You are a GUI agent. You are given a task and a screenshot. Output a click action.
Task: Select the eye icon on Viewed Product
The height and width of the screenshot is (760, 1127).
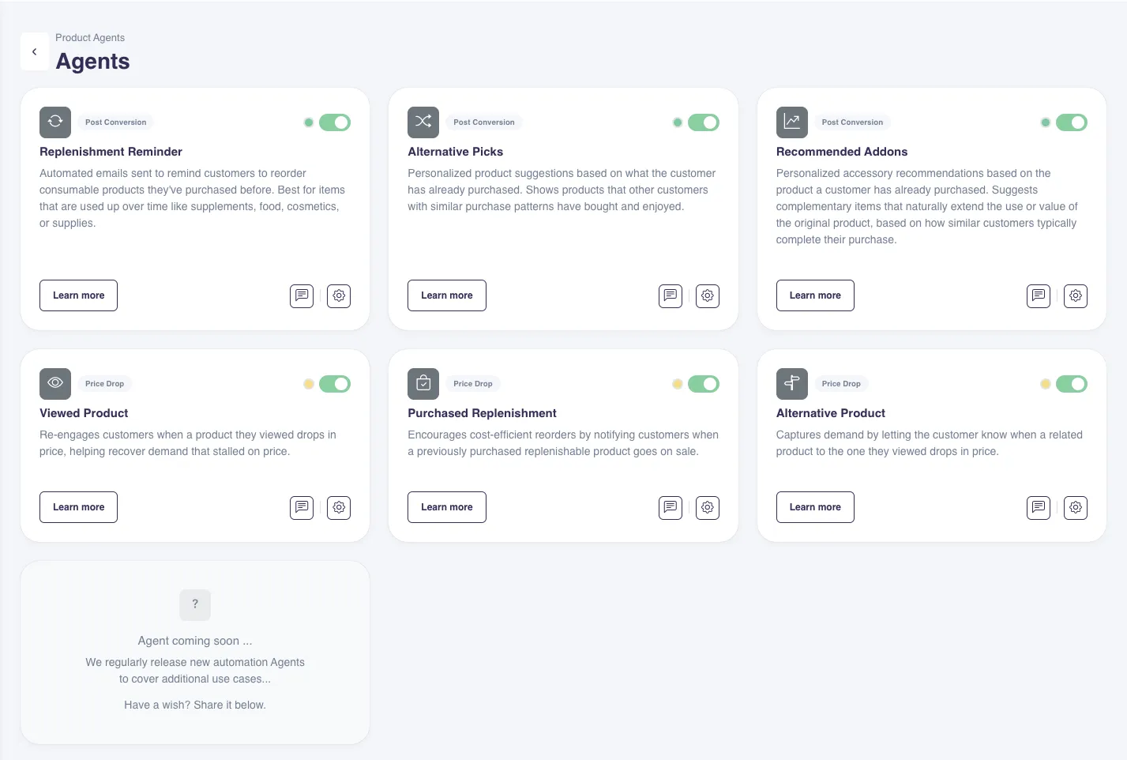click(54, 383)
